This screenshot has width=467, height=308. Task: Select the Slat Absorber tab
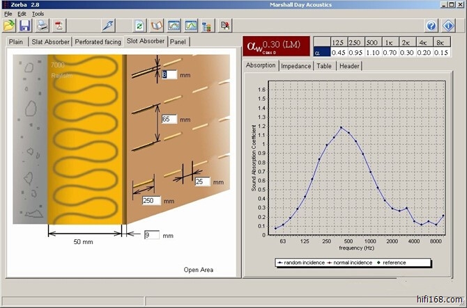(50, 42)
